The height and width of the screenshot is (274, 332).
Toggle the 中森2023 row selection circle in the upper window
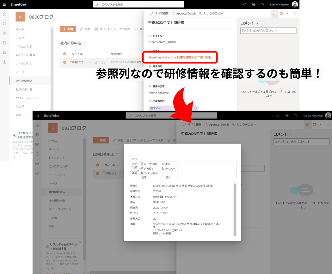coord(65,63)
